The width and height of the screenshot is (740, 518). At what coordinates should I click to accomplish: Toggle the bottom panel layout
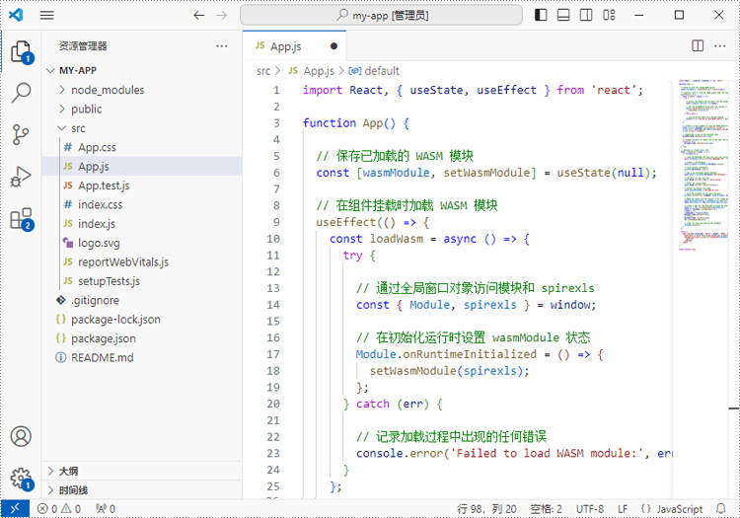click(563, 15)
